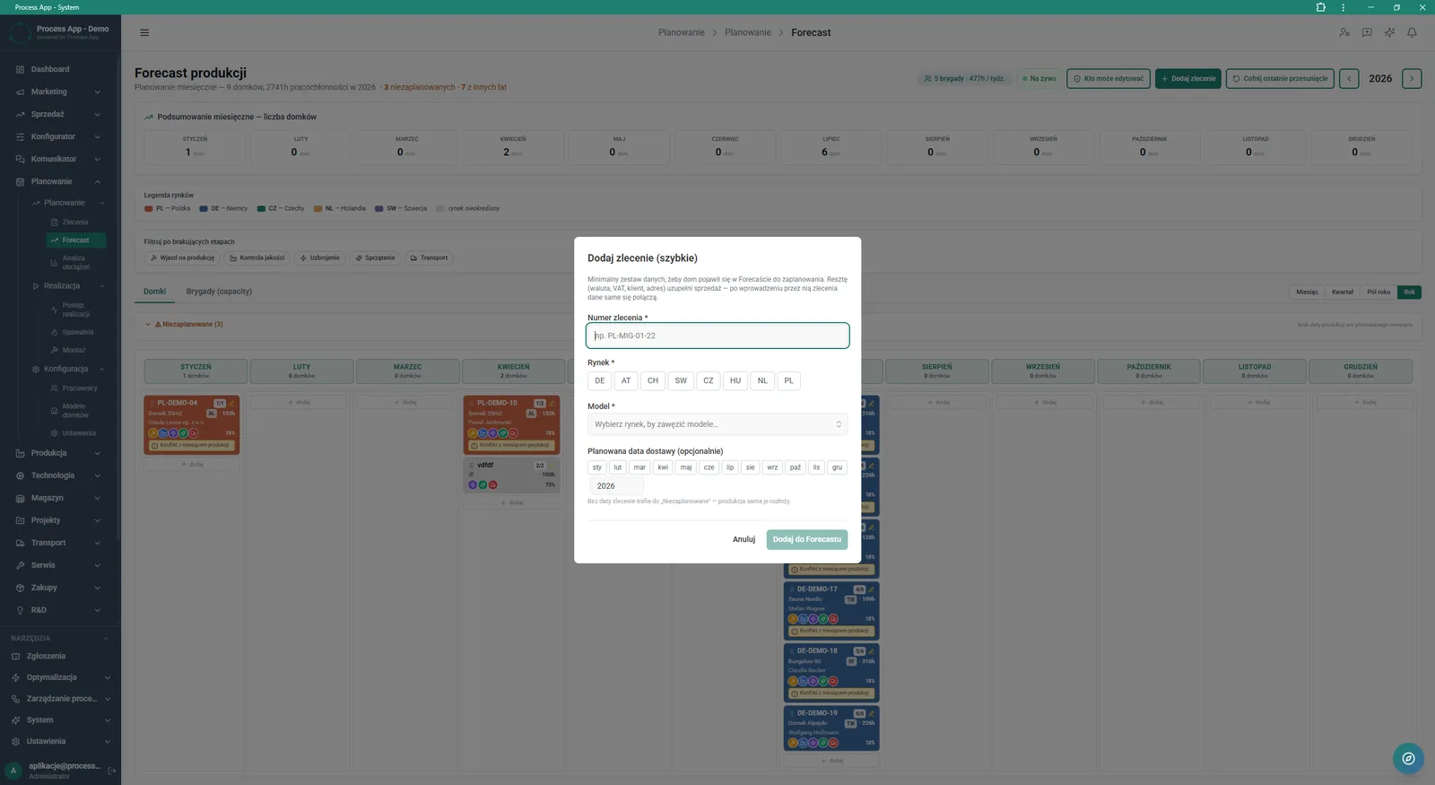The height and width of the screenshot is (785, 1435).
Task: Select PL market option
Action: coord(789,380)
